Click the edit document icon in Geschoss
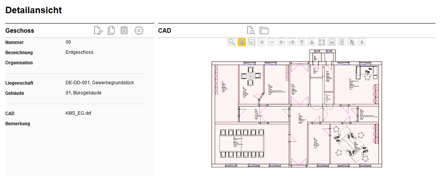This screenshot has width=443, height=176. tap(98, 30)
